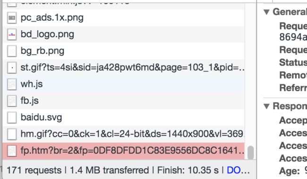Screen dimensions: 307x179
Task: Click the wh.js script icon
Action: (x=12, y=84)
